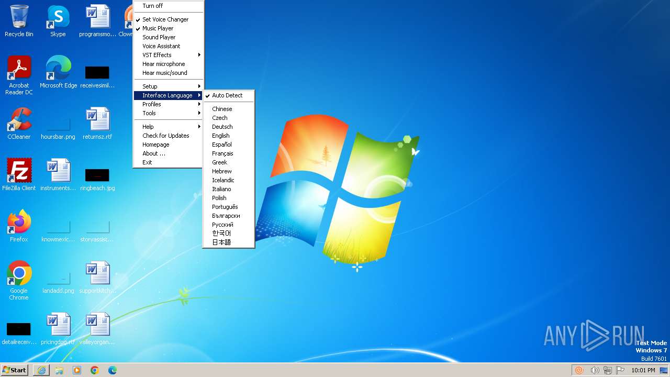
Task: Open About … from the menu
Action: [168, 153]
